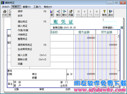This screenshot has width=127, height=94.
Task: Click the 数量 label
Action: 35,78
